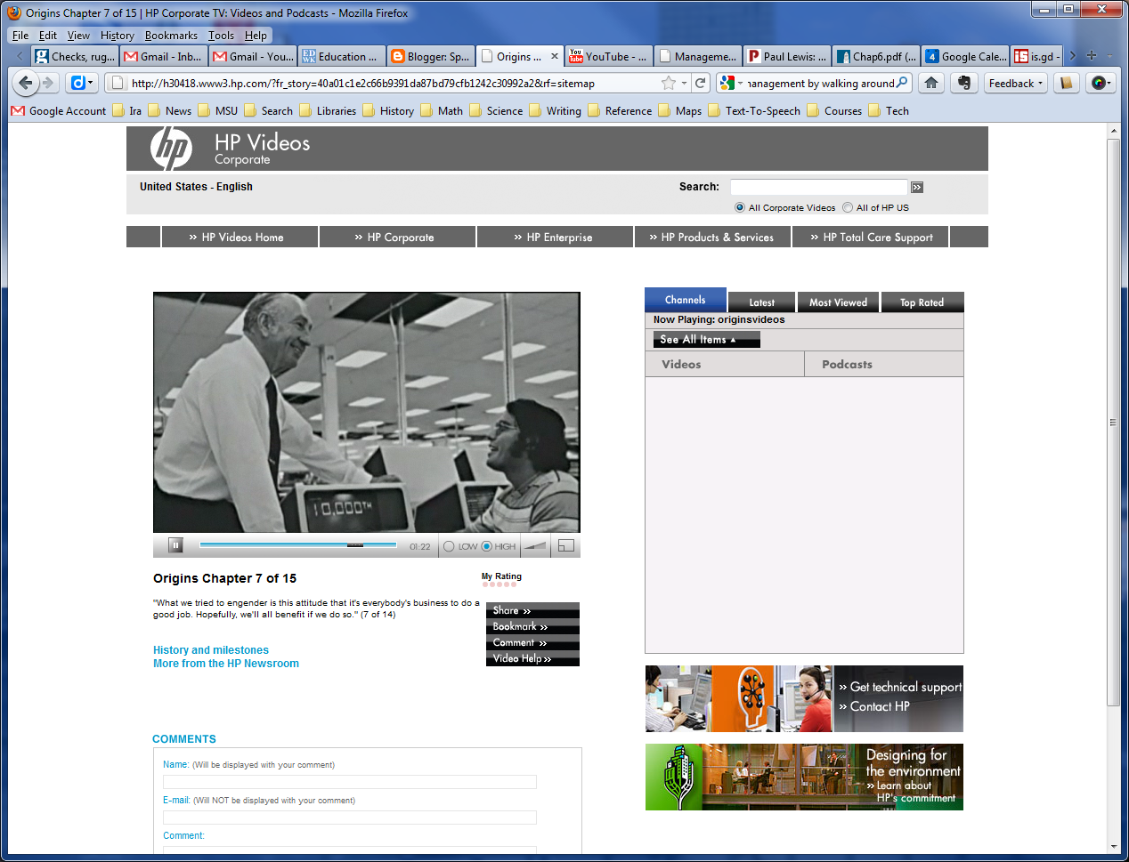
Task: Open a new tab with plus icon
Action: pyautogui.click(x=1092, y=55)
